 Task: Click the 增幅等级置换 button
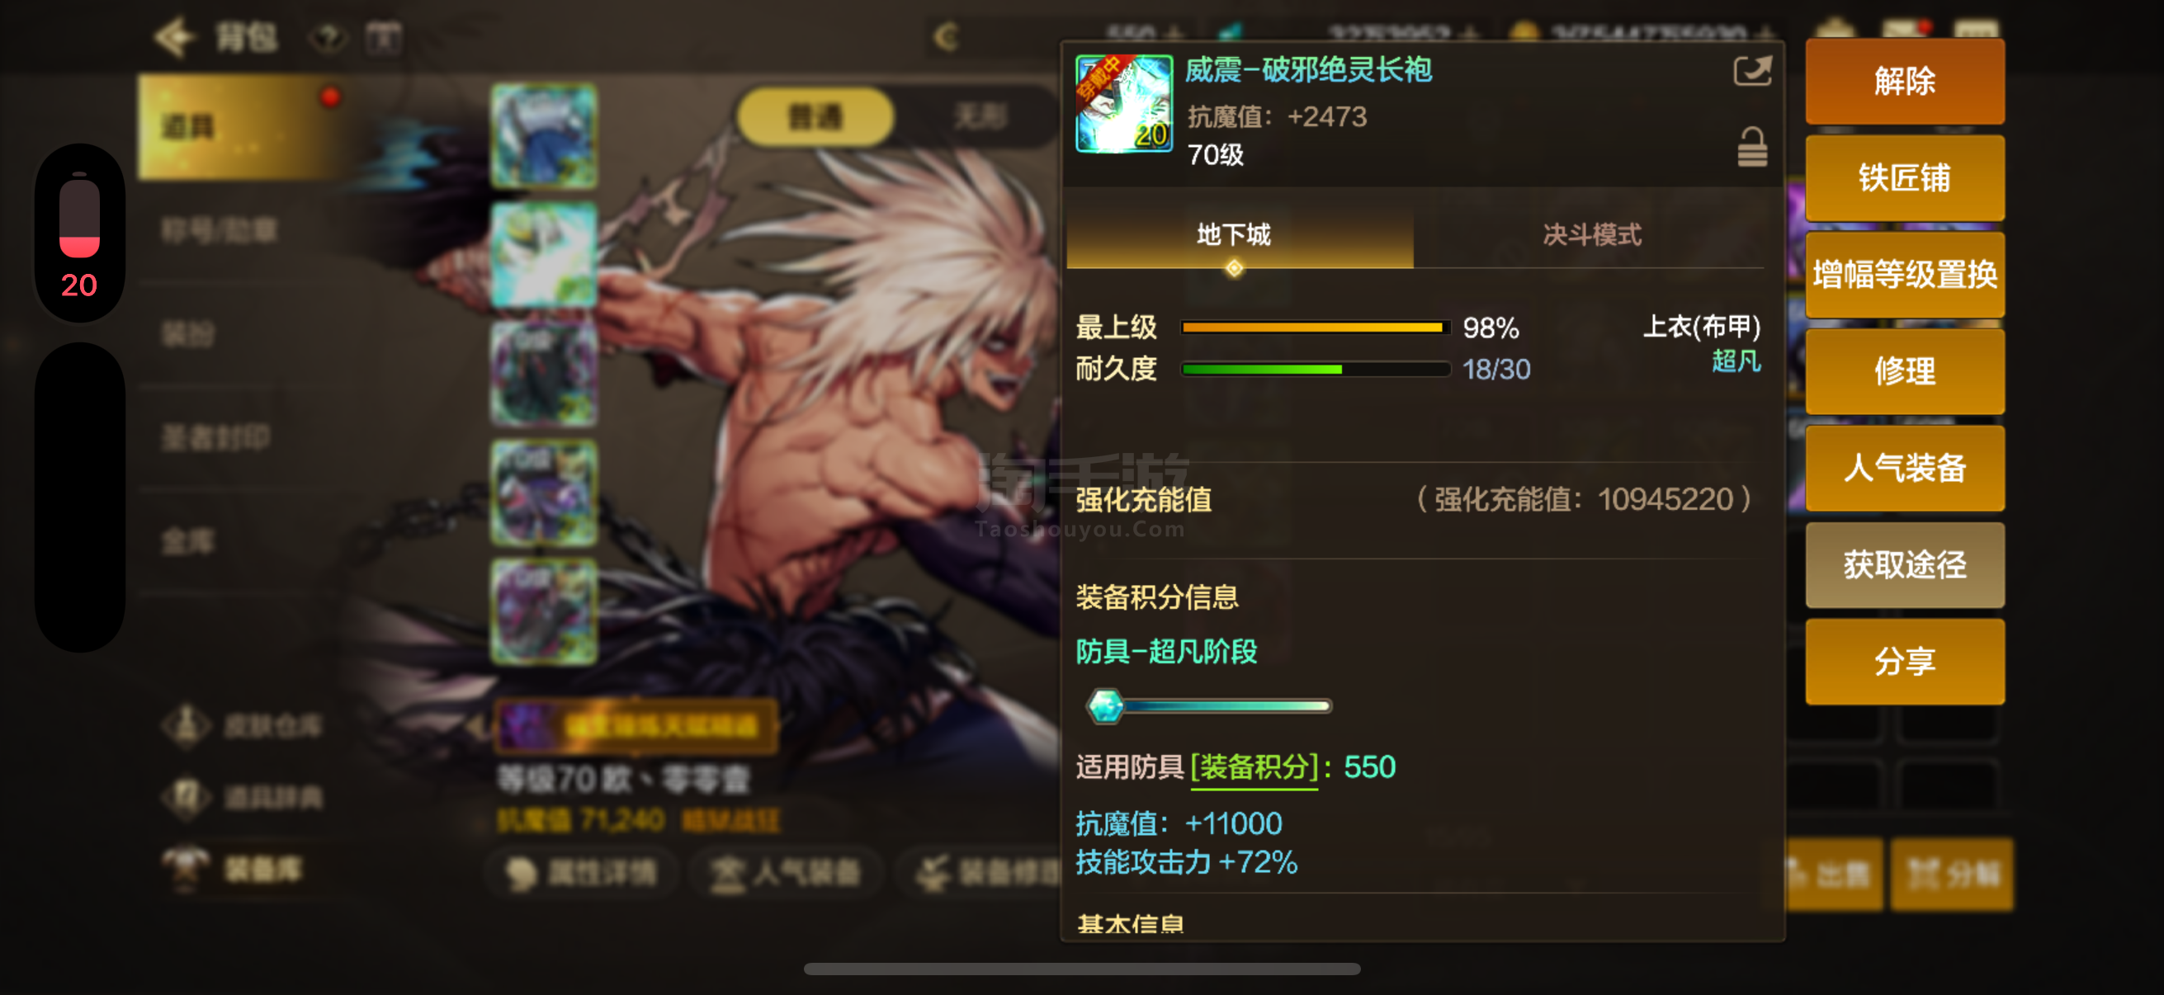(x=1904, y=275)
